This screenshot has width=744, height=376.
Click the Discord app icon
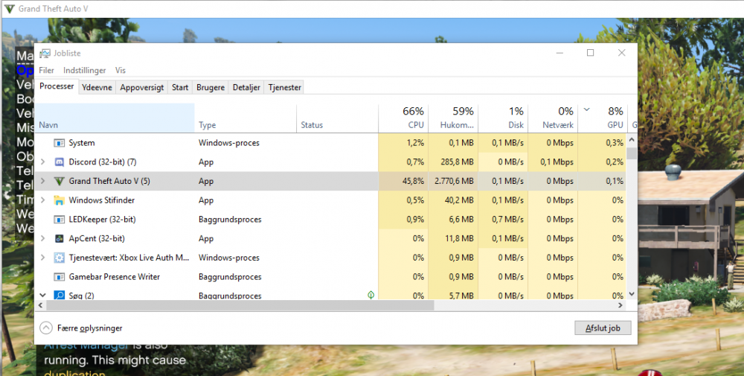[x=60, y=162]
